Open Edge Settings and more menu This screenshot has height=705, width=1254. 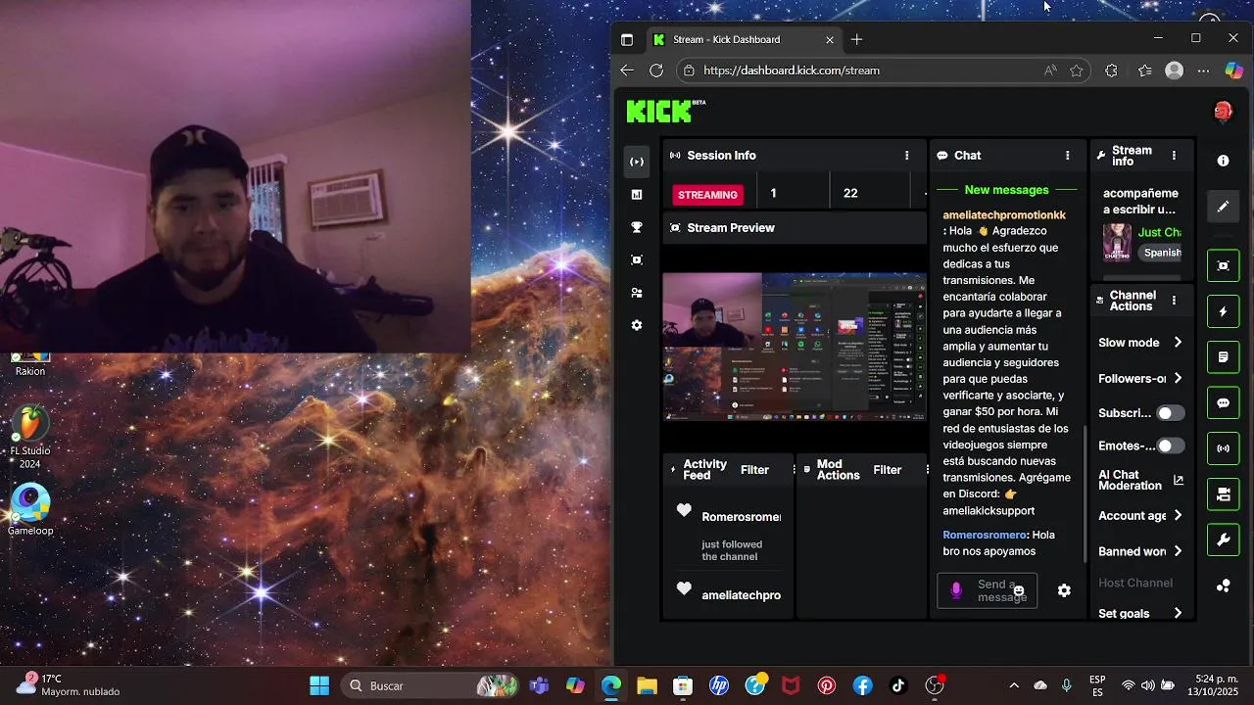click(1204, 70)
